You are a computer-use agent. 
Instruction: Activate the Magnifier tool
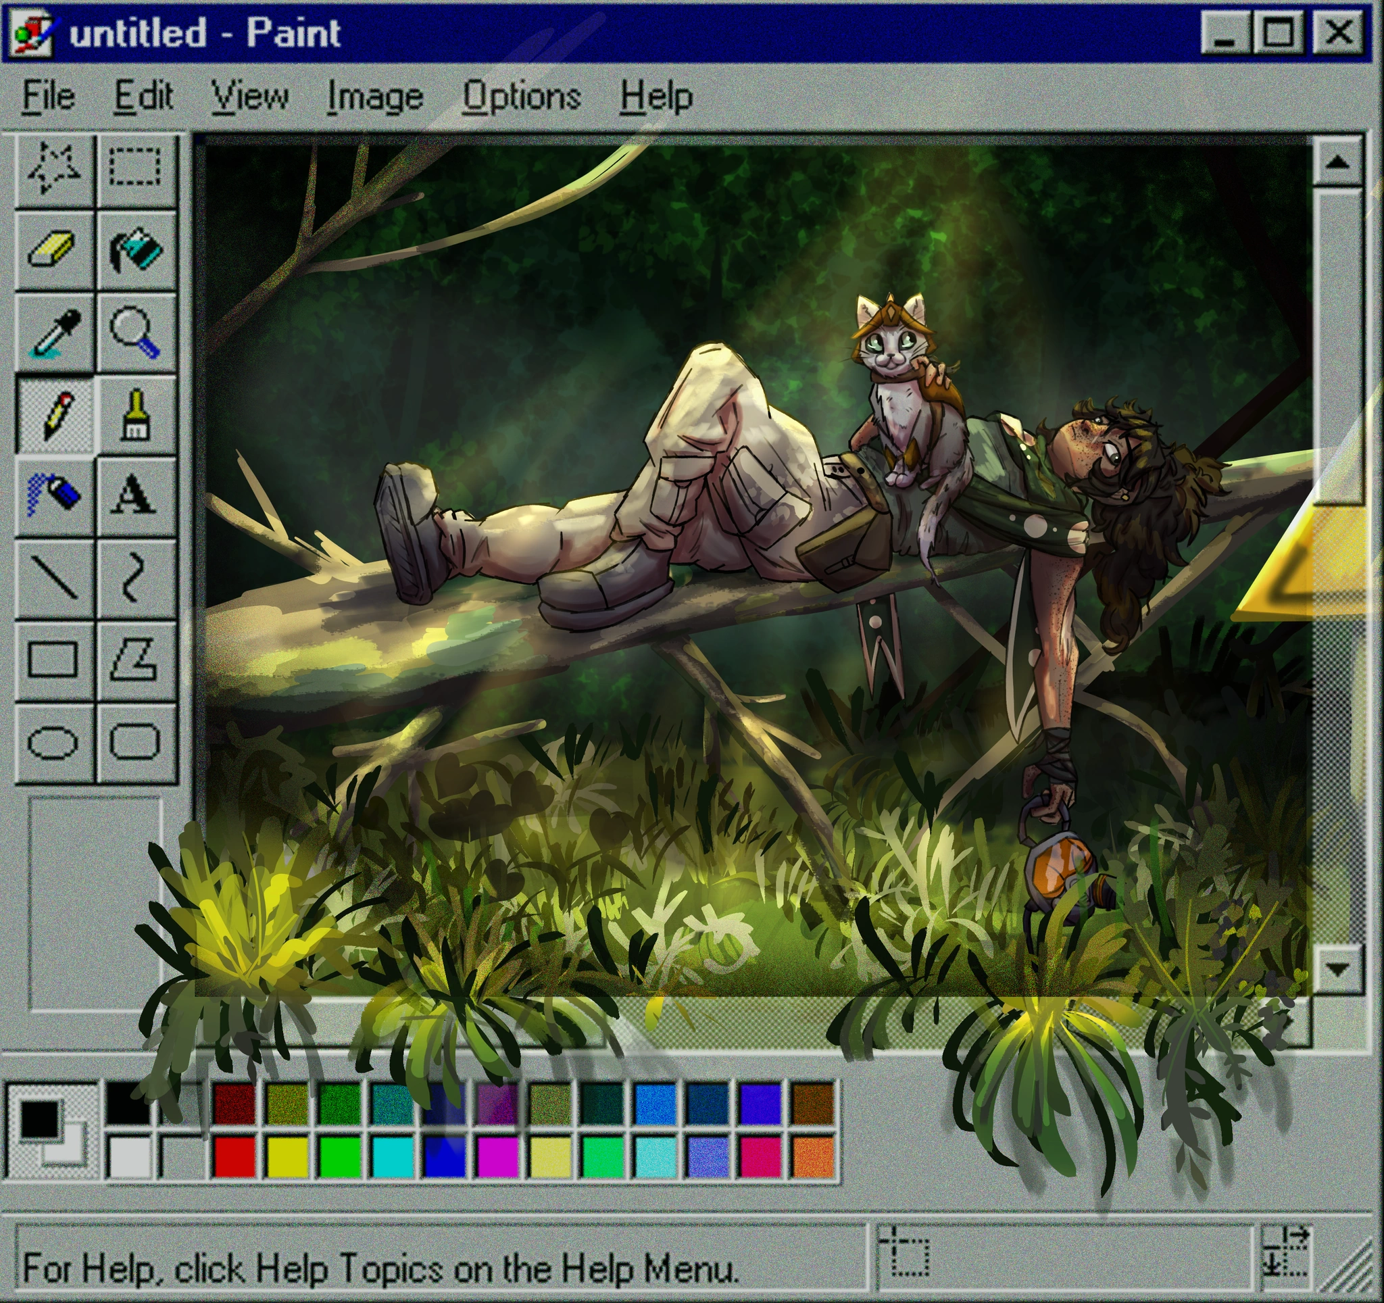tap(135, 332)
